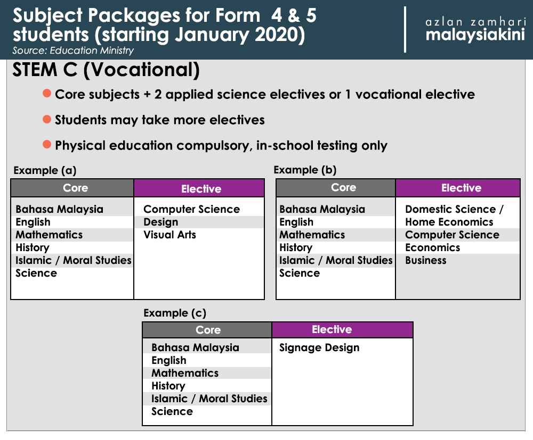The height and width of the screenshot is (440, 533).
Task: Click Domestic Science / Home Economics entry
Action: [454, 215]
